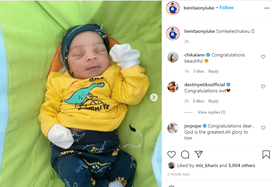This screenshot has width=272, height=187.
Task: Go to the next photo using arrow
Action: coord(154,97)
